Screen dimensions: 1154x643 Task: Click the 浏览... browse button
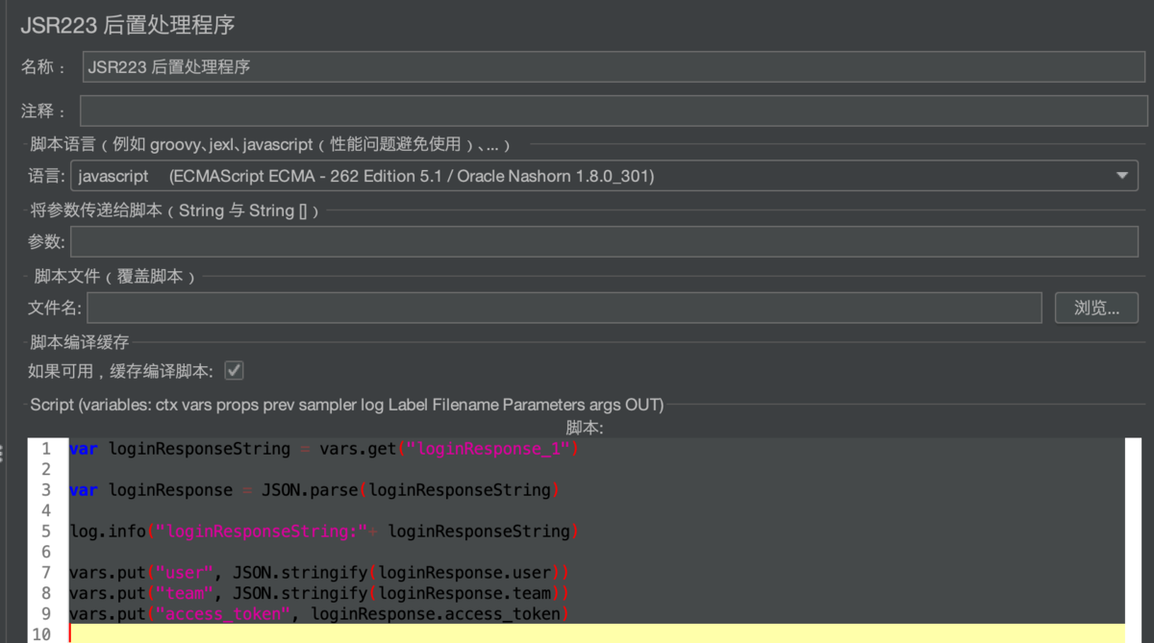tap(1096, 308)
